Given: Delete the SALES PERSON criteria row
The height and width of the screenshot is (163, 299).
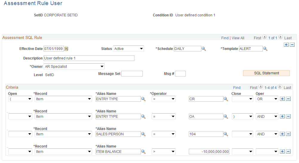Looking at the screenshot, I should point(288,134).
